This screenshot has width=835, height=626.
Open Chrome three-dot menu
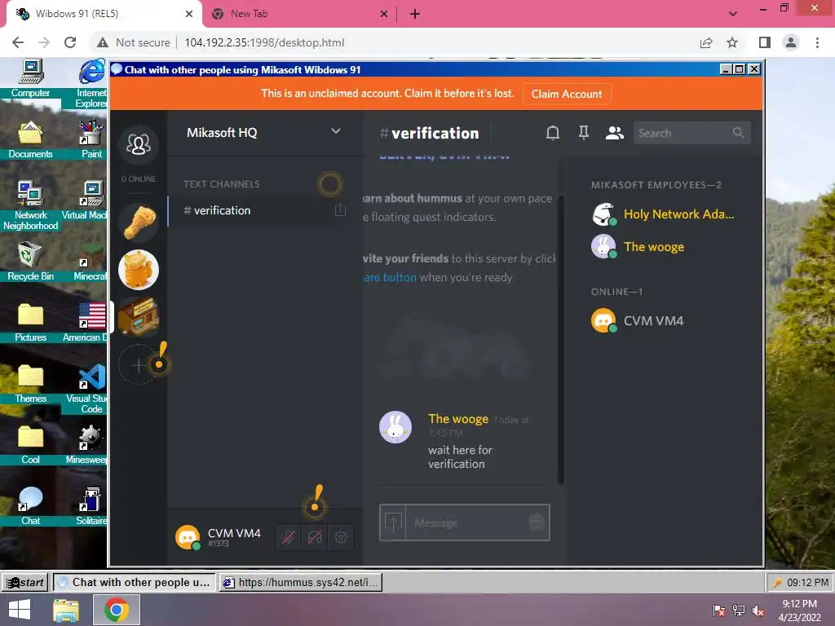(x=817, y=42)
